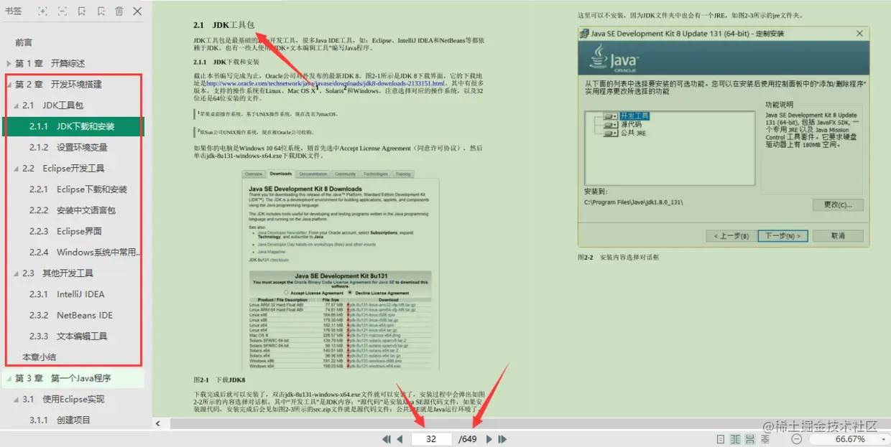Expand 第 1 章 开篇综述 triangle
Screen dimensions: 891x447
pyautogui.click(x=9, y=63)
